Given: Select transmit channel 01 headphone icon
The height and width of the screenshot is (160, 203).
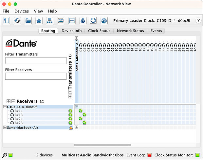Looking at the screenshot, I should coord(81,45).
